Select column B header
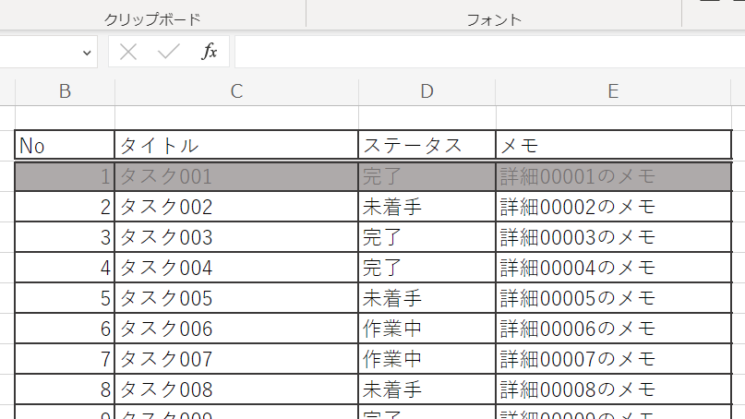This screenshot has width=745, height=419. click(x=65, y=90)
